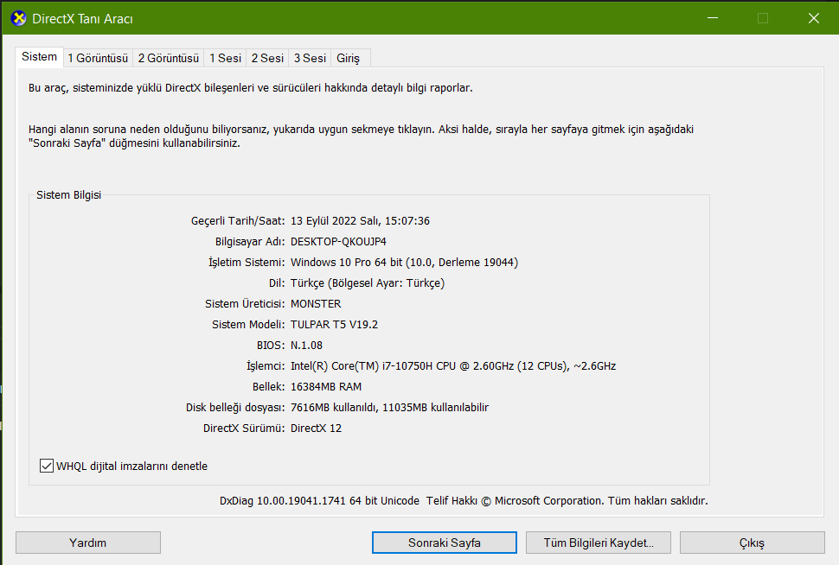The image size is (839, 565).
Task: Click the model value TULPAR T5 V19.2
Action: click(x=334, y=325)
